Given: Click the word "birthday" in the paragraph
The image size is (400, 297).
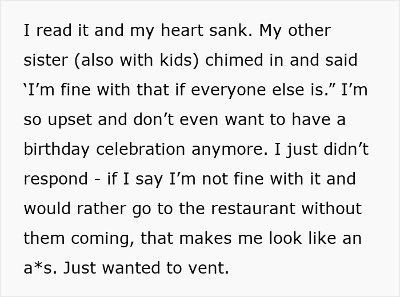Looking at the screenshot, I should click(x=59, y=149).
